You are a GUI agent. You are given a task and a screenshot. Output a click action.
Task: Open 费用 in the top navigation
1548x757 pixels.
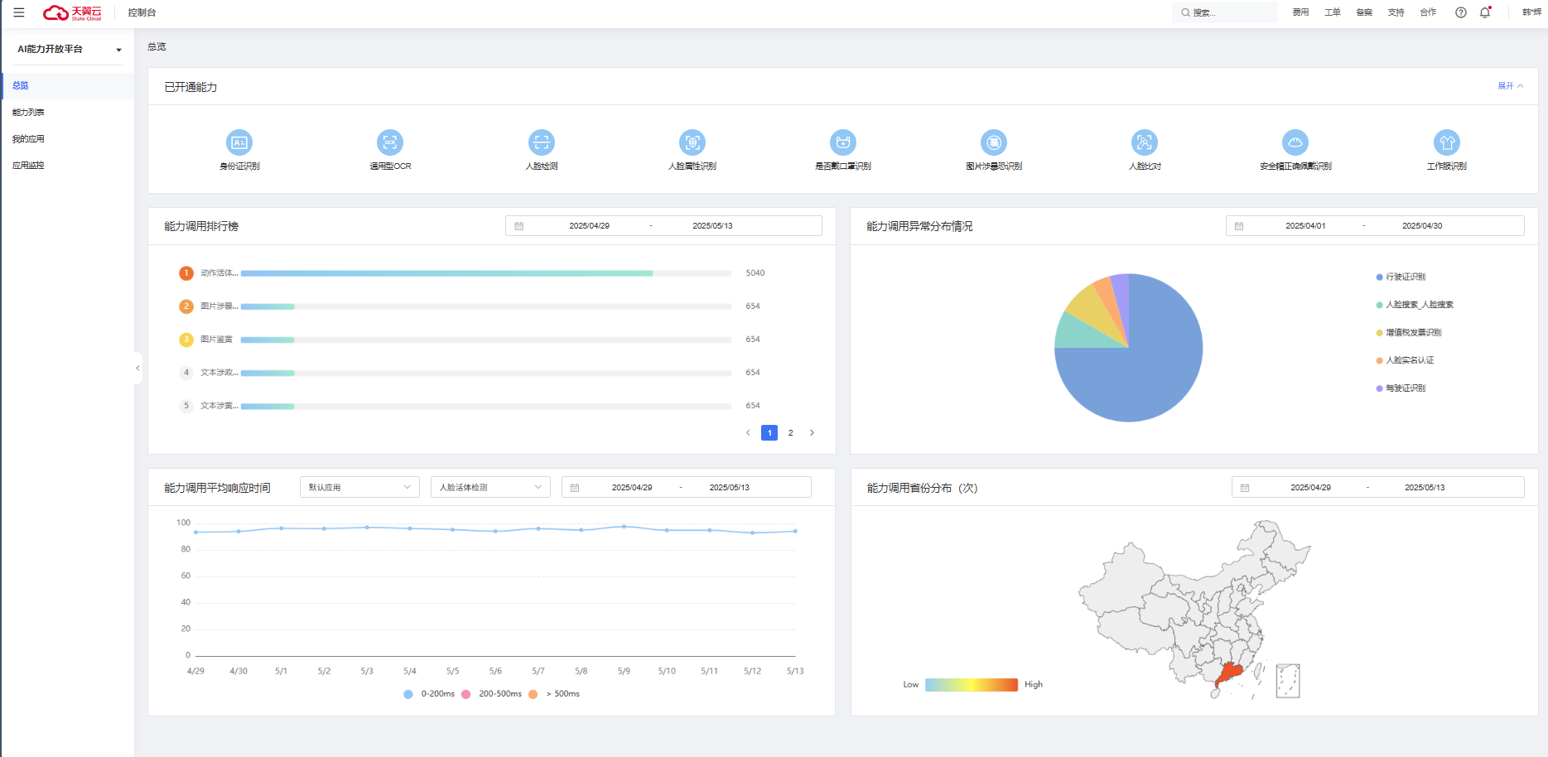pyautogui.click(x=1300, y=12)
